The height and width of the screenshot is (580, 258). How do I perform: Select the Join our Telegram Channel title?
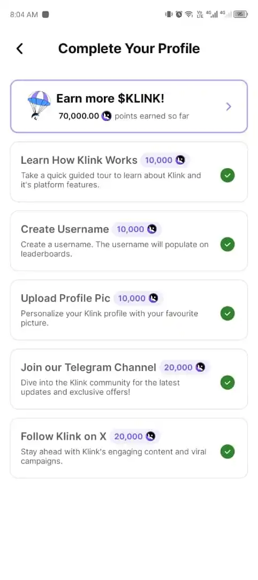coord(88,367)
